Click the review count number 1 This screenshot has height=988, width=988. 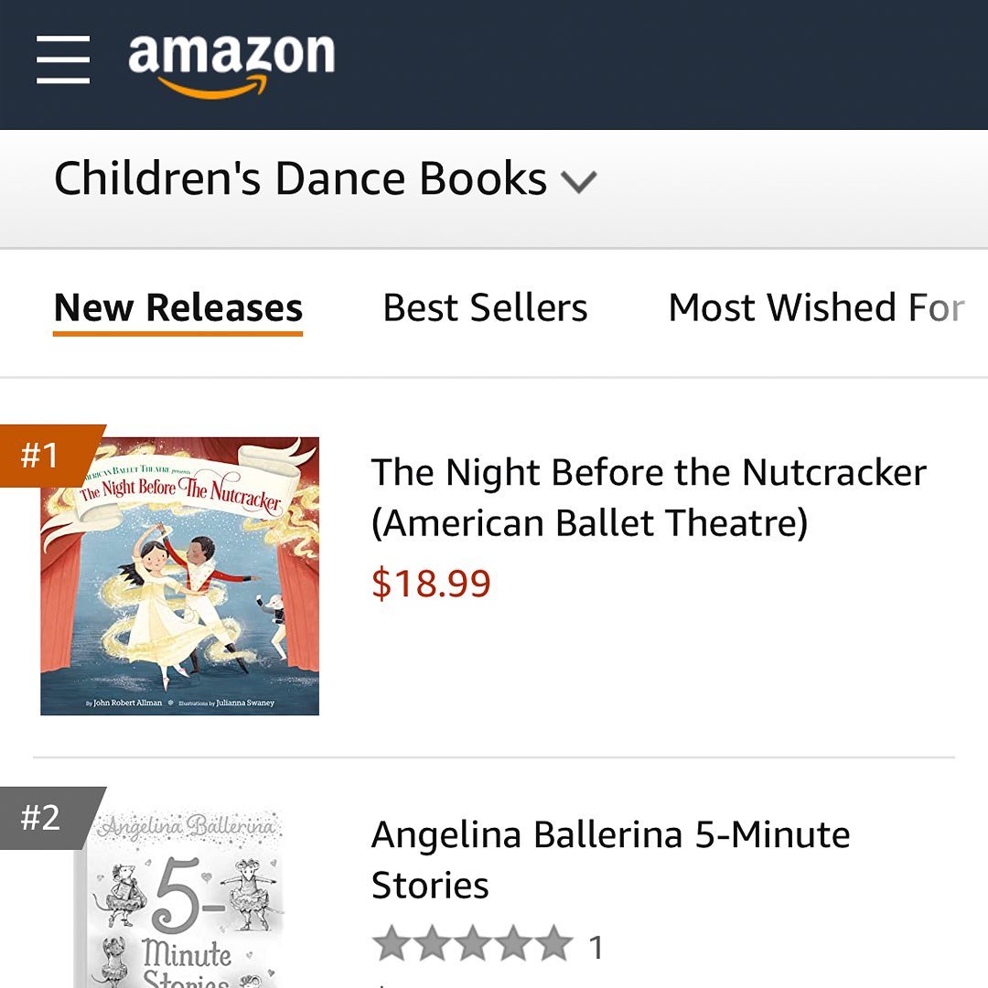click(x=596, y=948)
